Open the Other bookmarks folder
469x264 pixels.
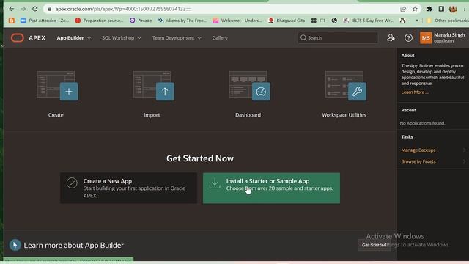pos(448,21)
